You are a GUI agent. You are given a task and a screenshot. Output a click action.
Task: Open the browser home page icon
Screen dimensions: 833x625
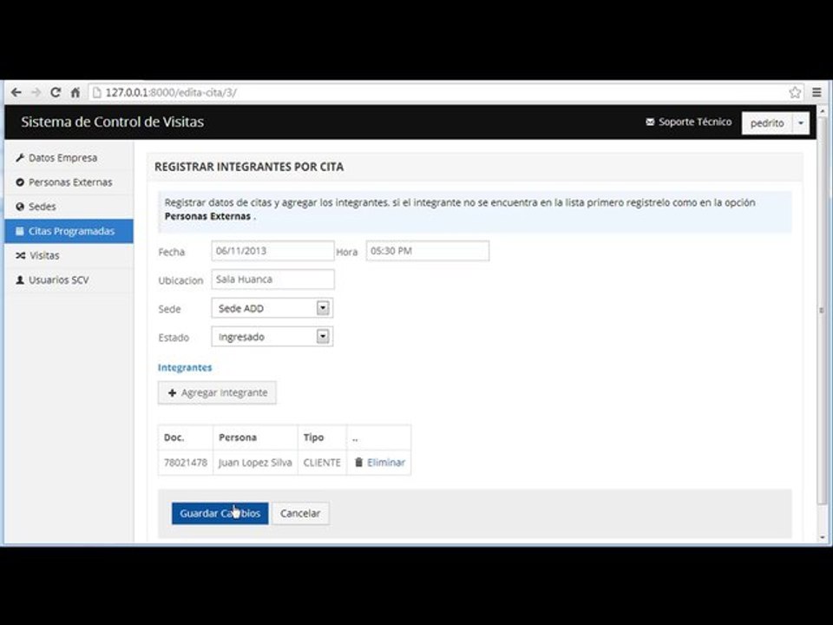[75, 93]
